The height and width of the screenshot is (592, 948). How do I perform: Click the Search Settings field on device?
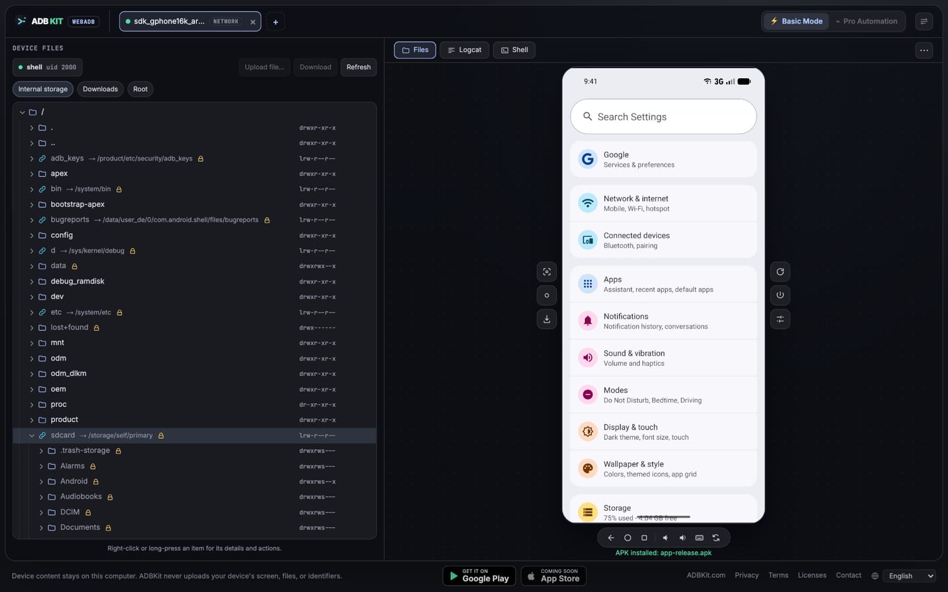pos(663,117)
